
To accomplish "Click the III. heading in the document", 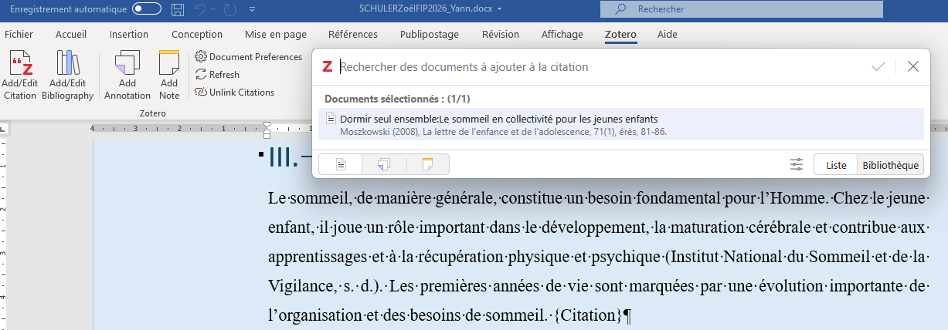I will pos(284,158).
